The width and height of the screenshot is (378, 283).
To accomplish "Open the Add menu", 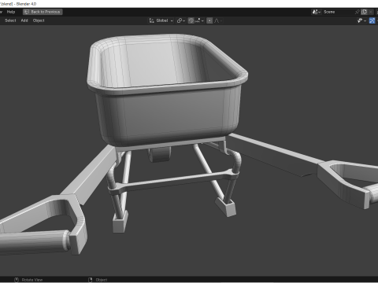I will pyautogui.click(x=24, y=20).
